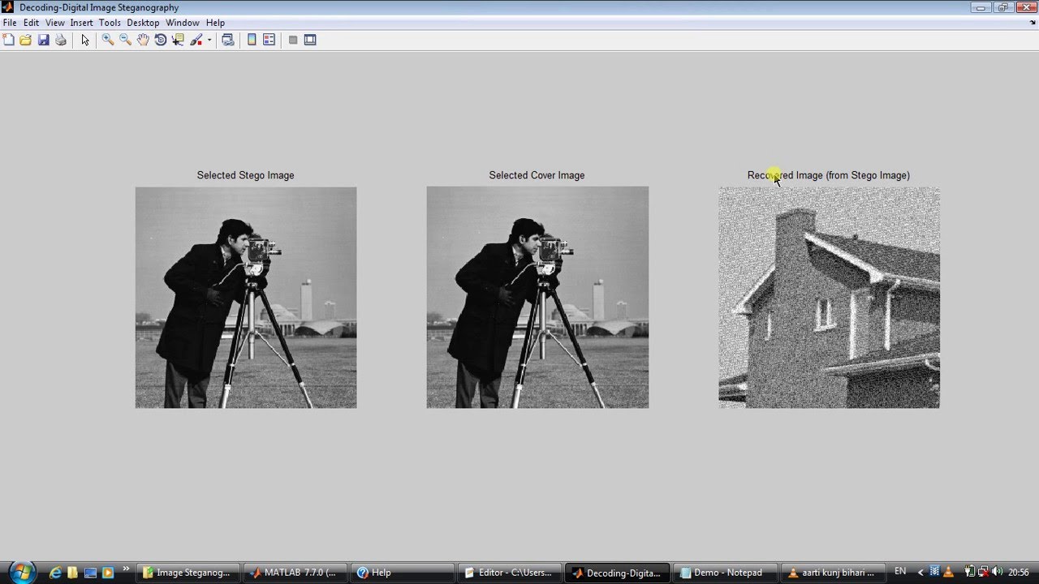Switch to MATLAB 7.7.0 taskbar window
The width and height of the screenshot is (1039, 584).
pyautogui.click(x=295, y=573)
